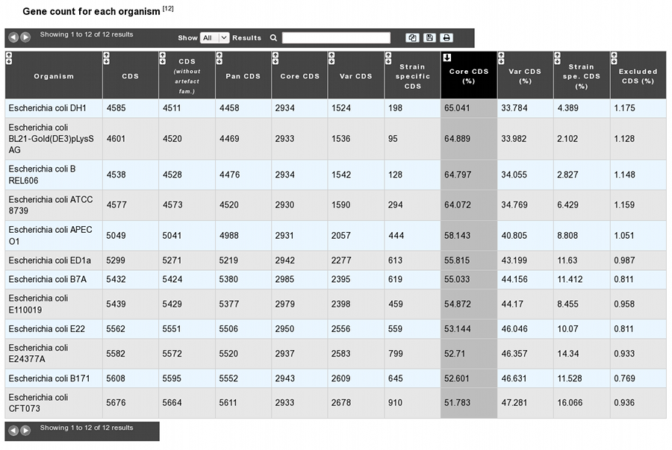The height and width of the screenshot is (450, 672).
Task: Expand sort options on Var CDS (%) column
Action: (501, 58)
